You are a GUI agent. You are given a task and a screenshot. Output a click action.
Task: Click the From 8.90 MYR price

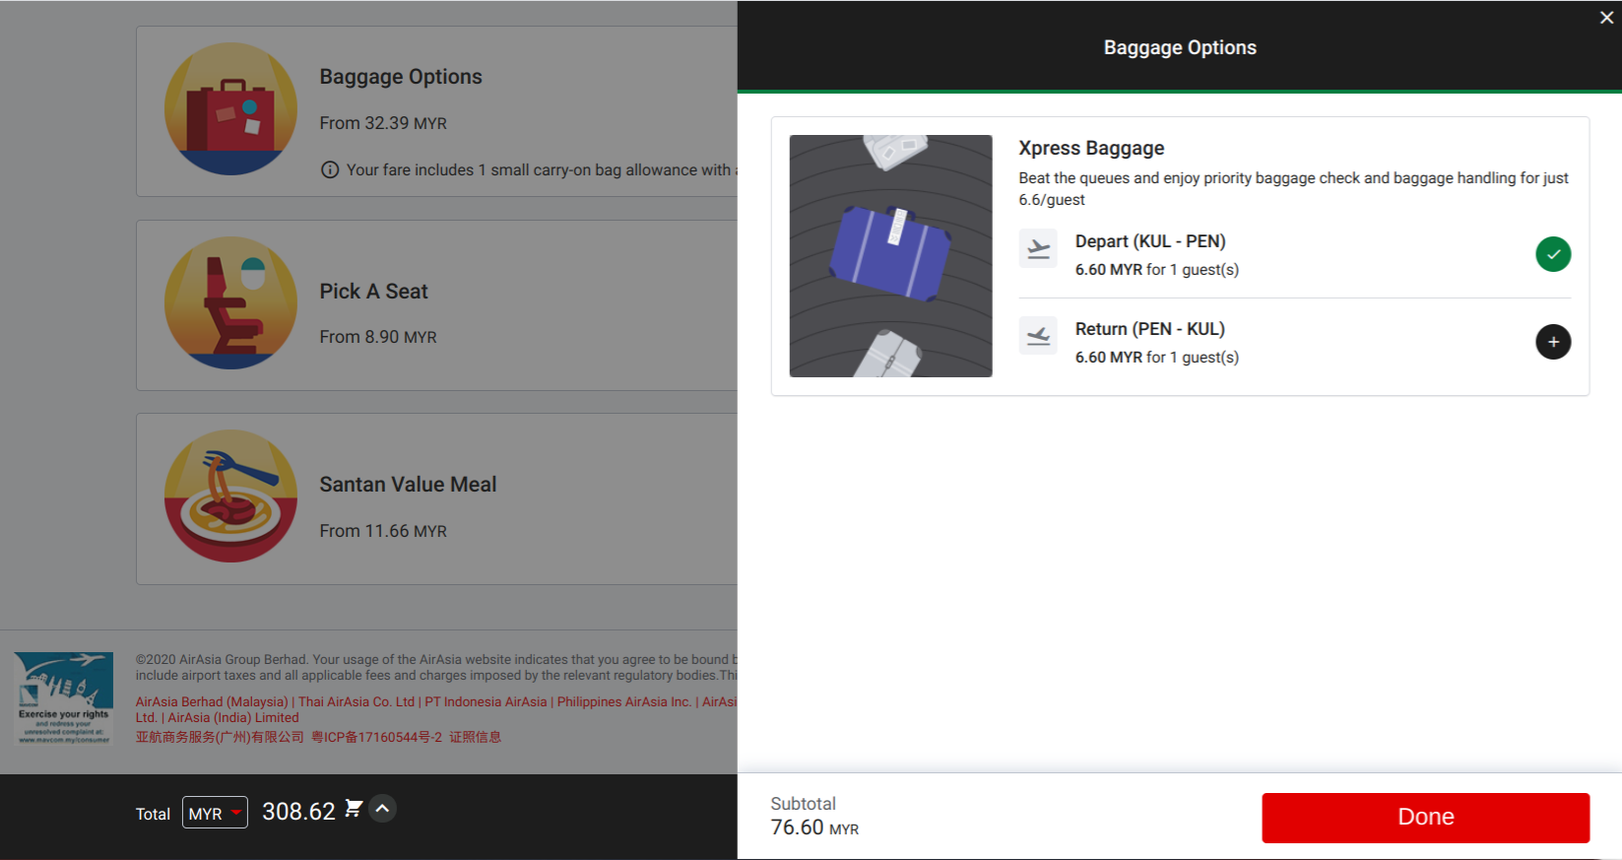(x=378, y=337)
